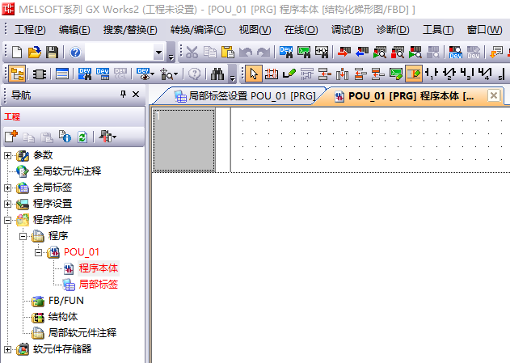Toggle the highlighted edit-mode pencil icon
The image size is (510, 363).
[413, 74]
